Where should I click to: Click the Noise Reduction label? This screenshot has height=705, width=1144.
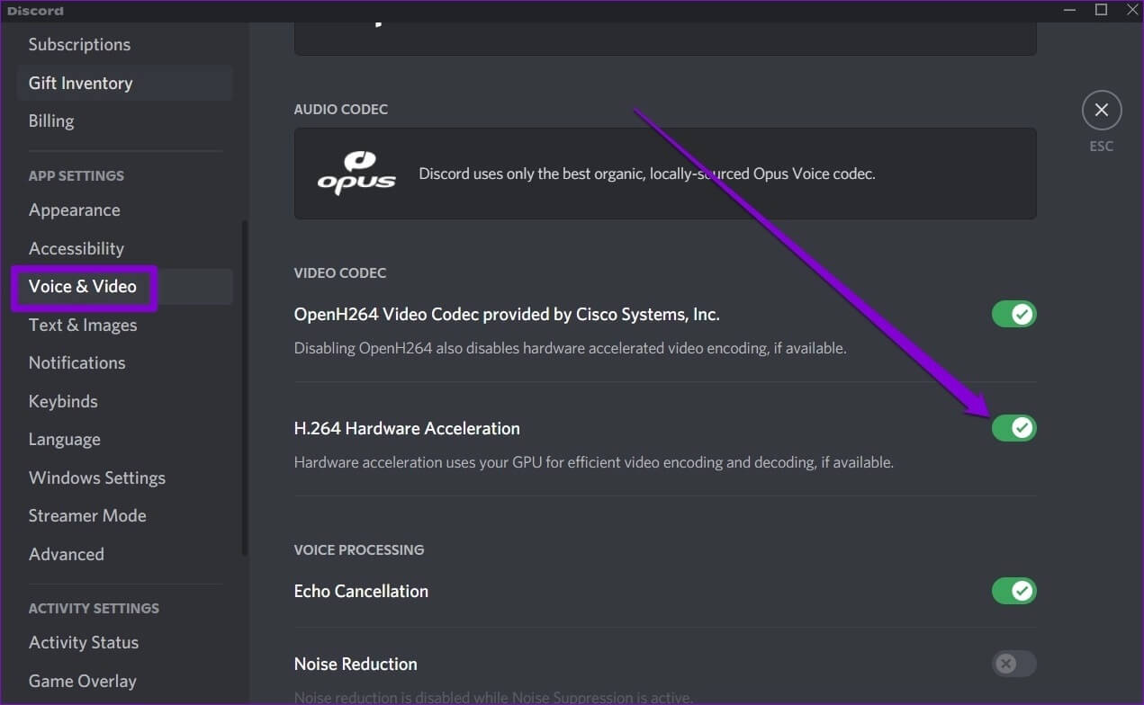356,664
